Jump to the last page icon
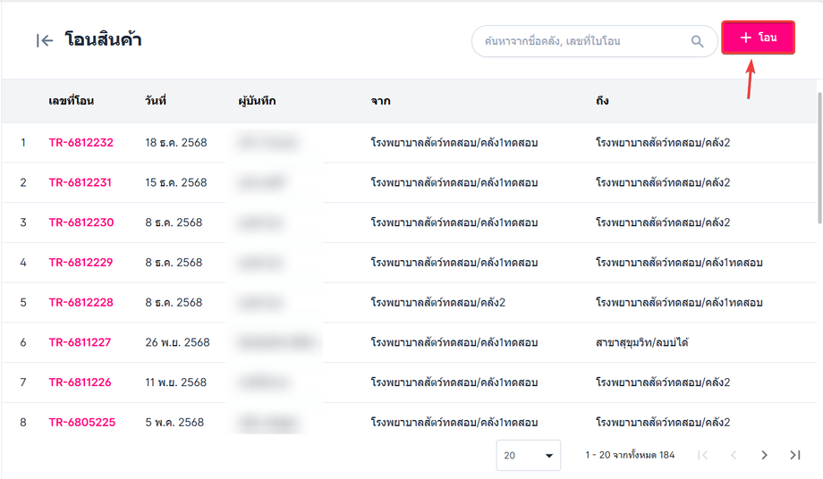 (x=795, y=455)
